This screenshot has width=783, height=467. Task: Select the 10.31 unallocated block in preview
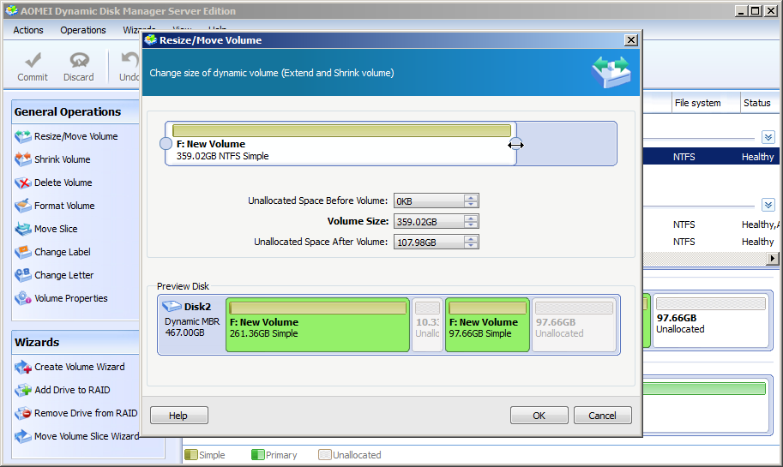click(x=427, y=325)
